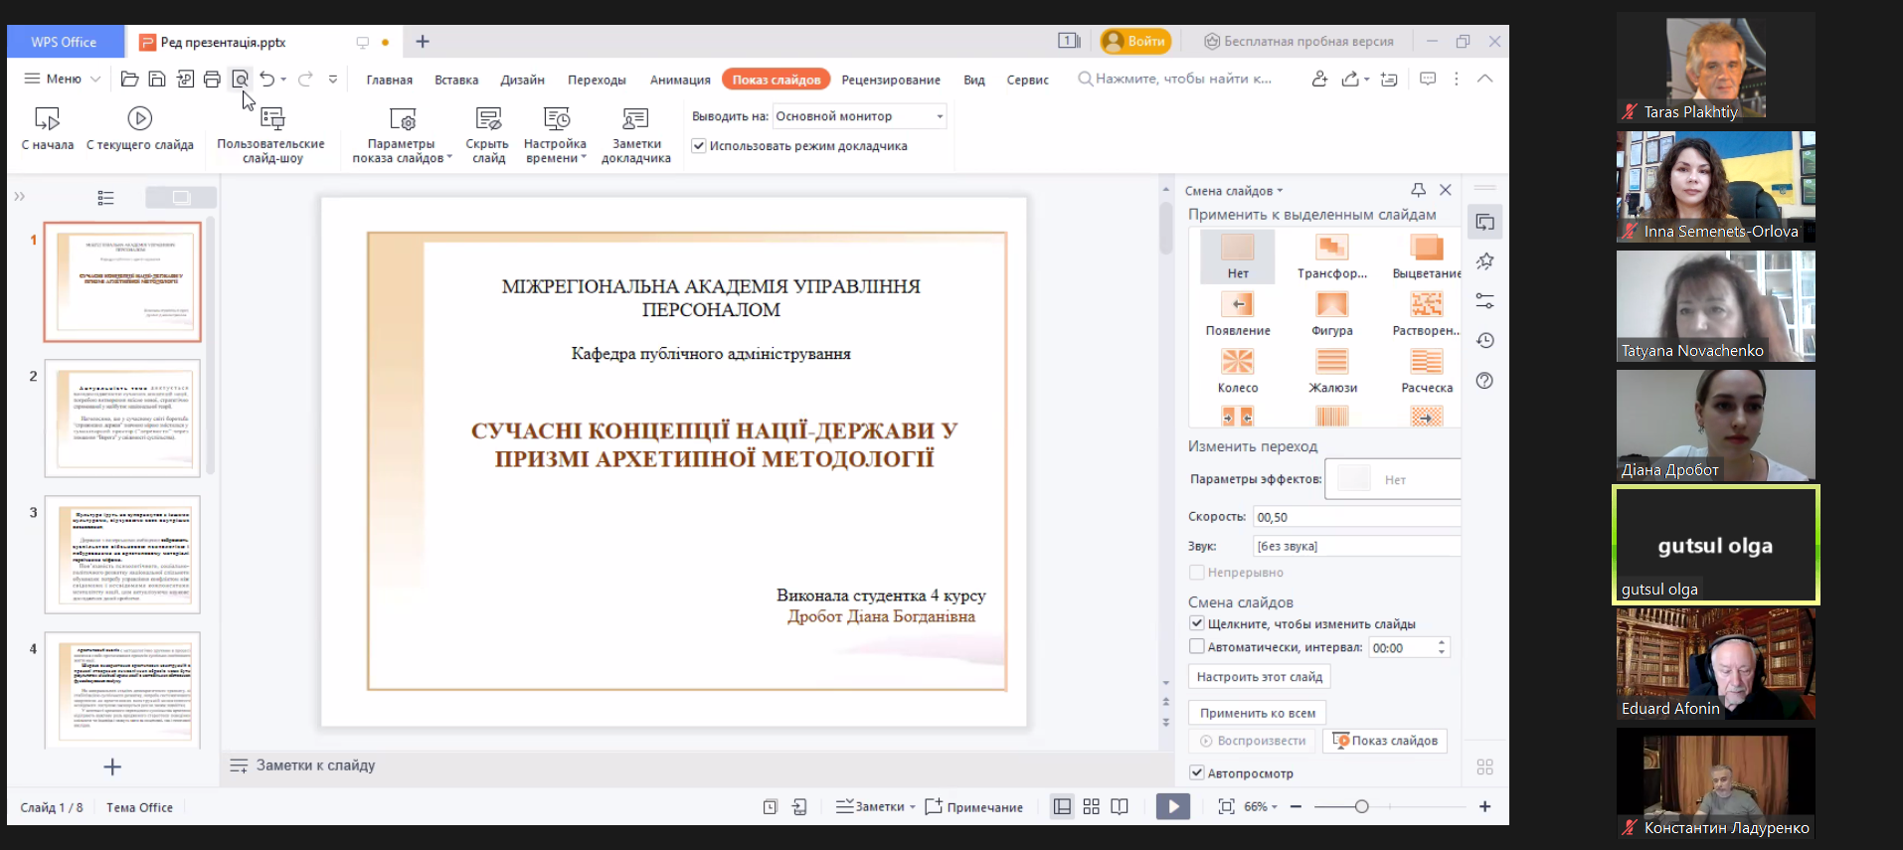
Task: Choose the Жалюзи transition effect
Action: click(x=1331, y=362)
